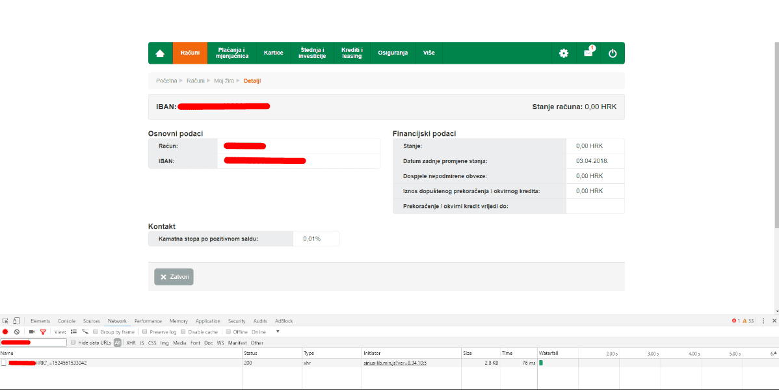The image size is (779, 390).
Task: Follow the Moj žiro breadcrumb link
Action: [x=224, y=81]
